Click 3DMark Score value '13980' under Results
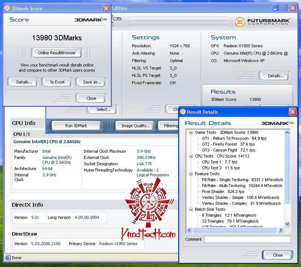This screenshot has height=267, width=301. [x=255, y=100]
